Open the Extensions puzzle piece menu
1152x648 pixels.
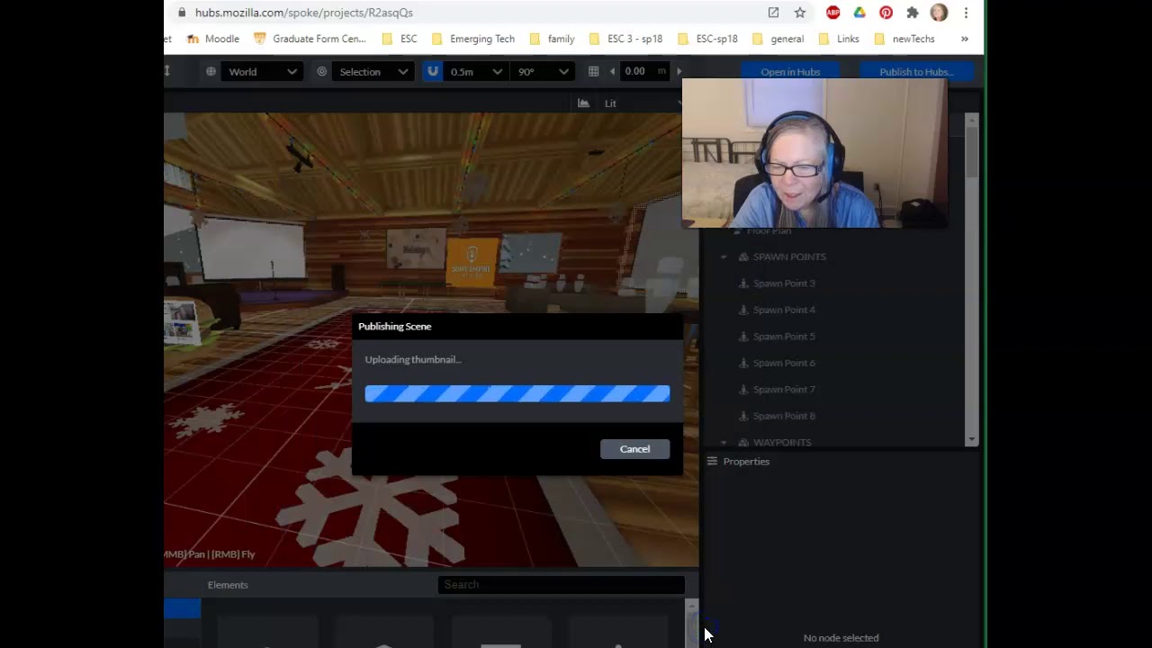point(913,13)
